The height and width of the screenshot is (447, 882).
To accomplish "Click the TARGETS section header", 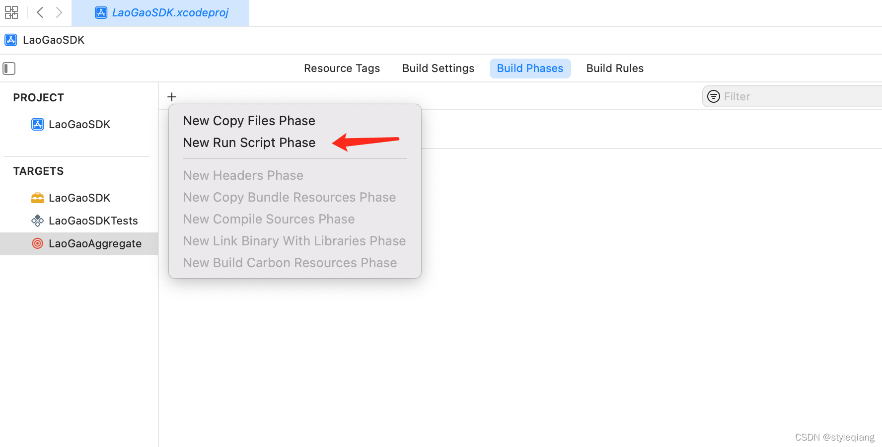I will coord(38,171).
